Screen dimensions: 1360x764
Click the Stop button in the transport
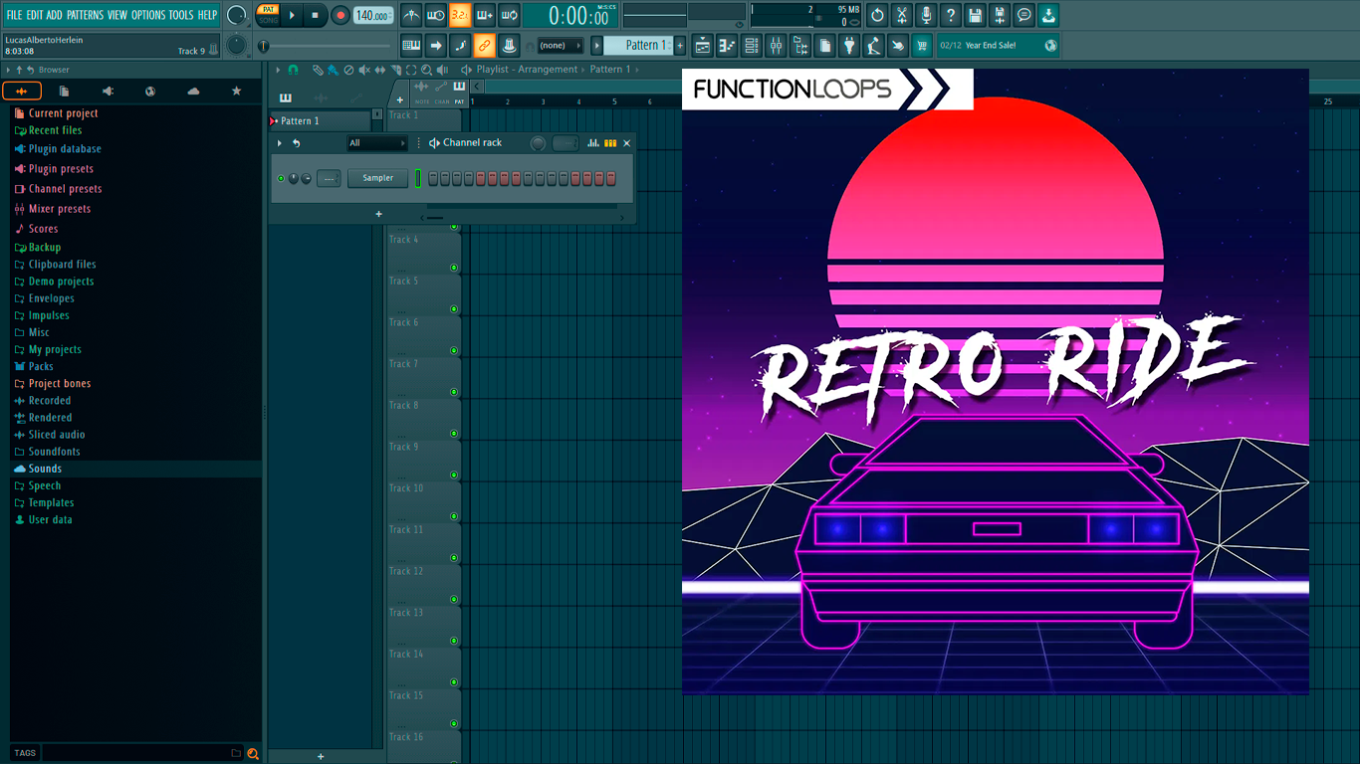[x=316, y=15]
